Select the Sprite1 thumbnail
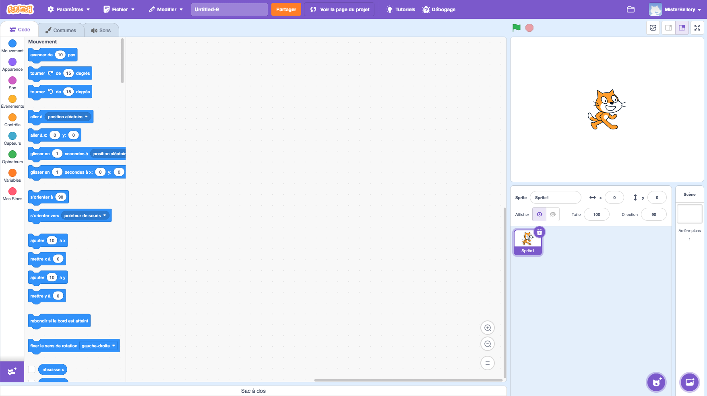Viewport: 707px width, 396px height. click(528, 242)
